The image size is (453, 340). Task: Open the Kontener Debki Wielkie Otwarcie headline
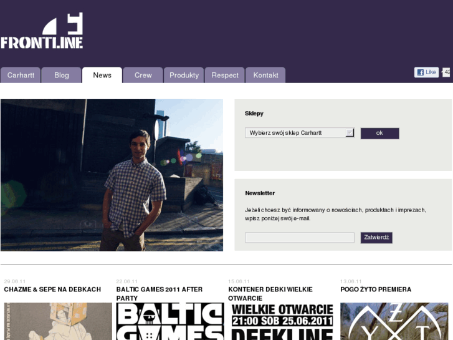pos(270,293)
